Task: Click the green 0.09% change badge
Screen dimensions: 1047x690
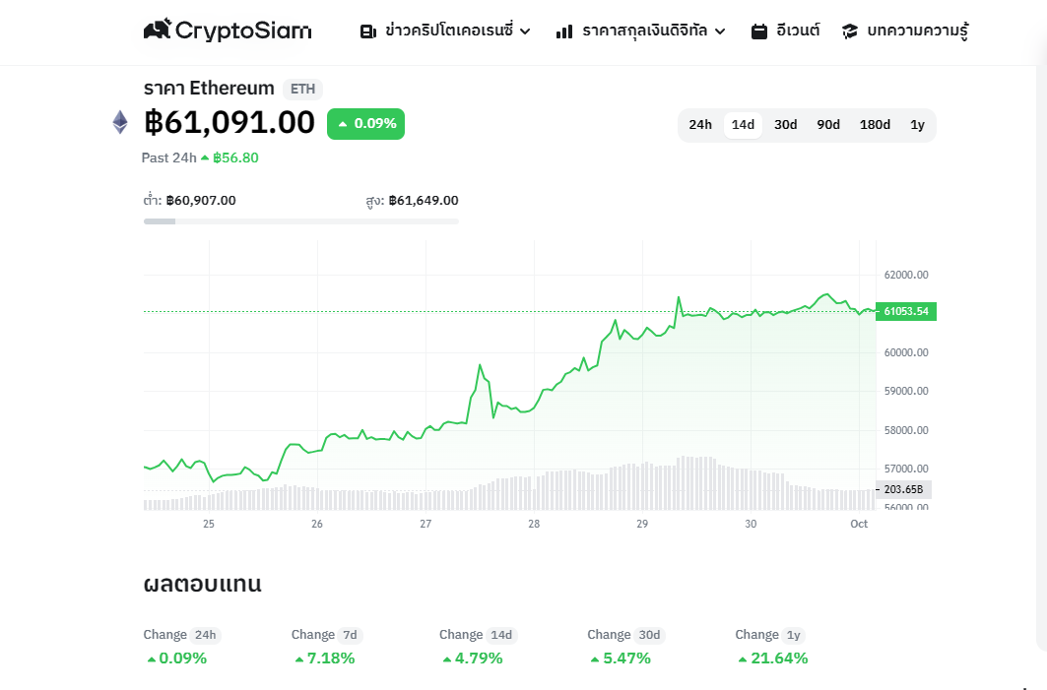Action: pos(366,124)
